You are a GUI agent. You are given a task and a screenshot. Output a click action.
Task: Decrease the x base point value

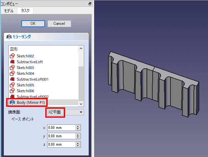[78, 129]
